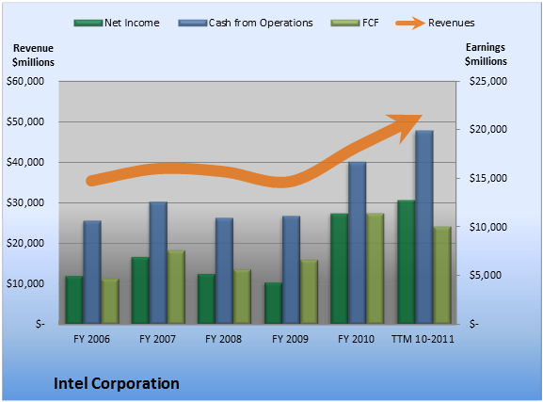Click the FCF legend swatch
Screen dimensions: 543x402
[345, 24]
